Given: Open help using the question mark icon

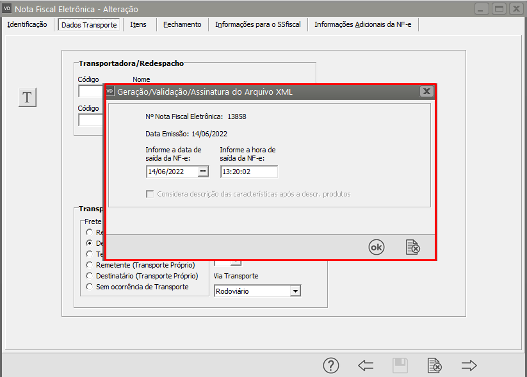Looking at the screenshot, I should pyautogui.click(x=331, y=365).
